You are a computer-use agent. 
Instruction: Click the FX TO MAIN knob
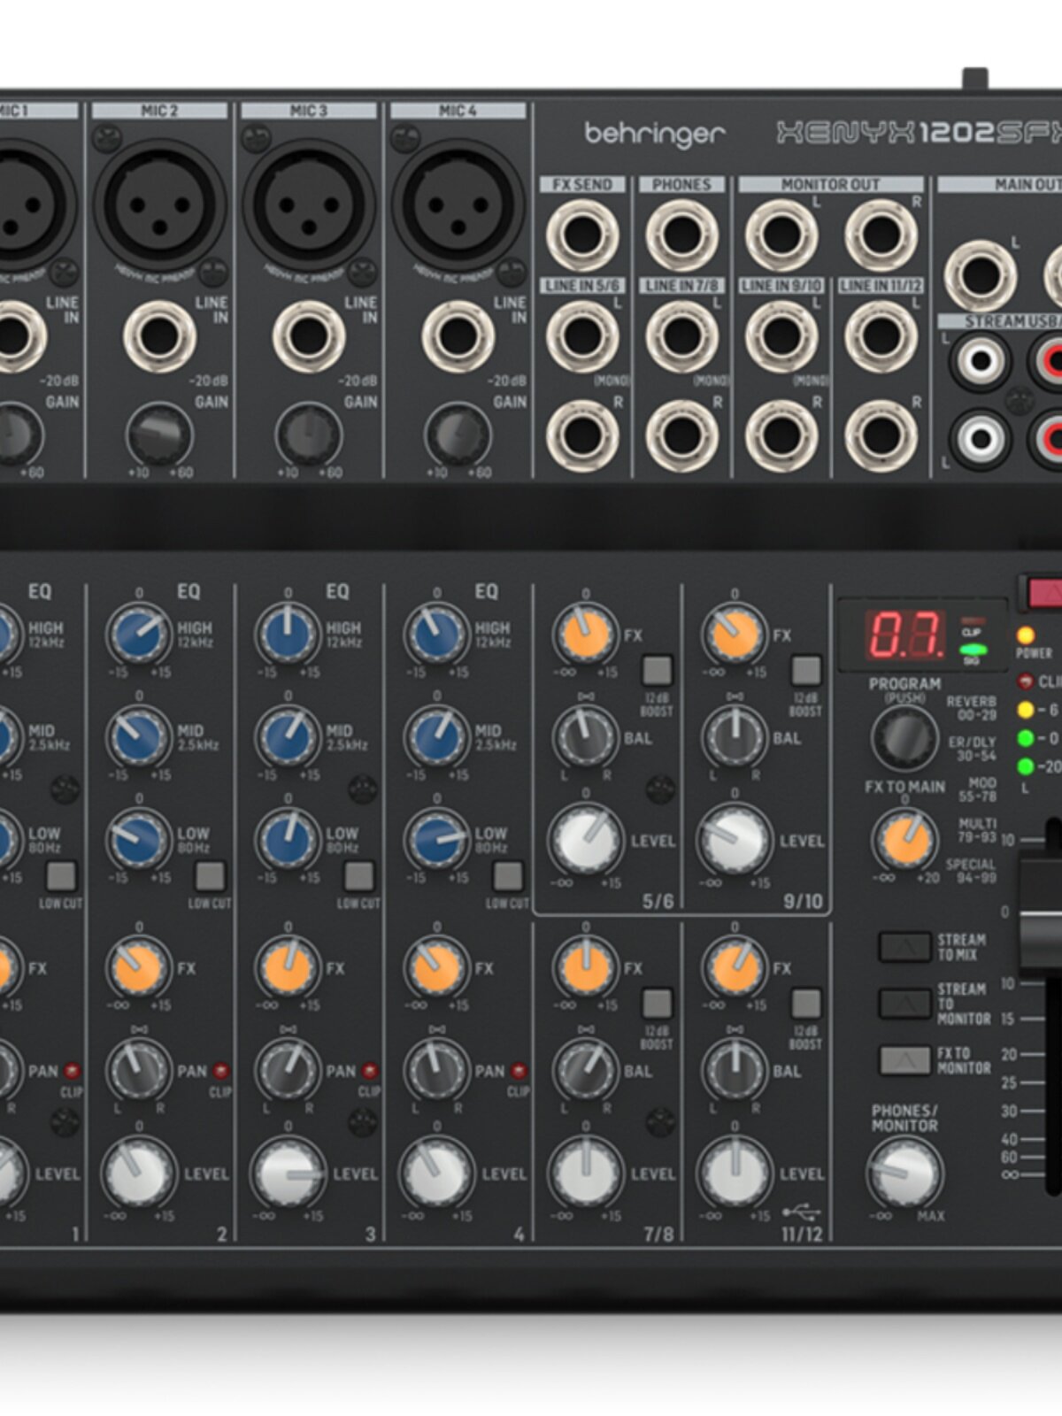[904, 840]
